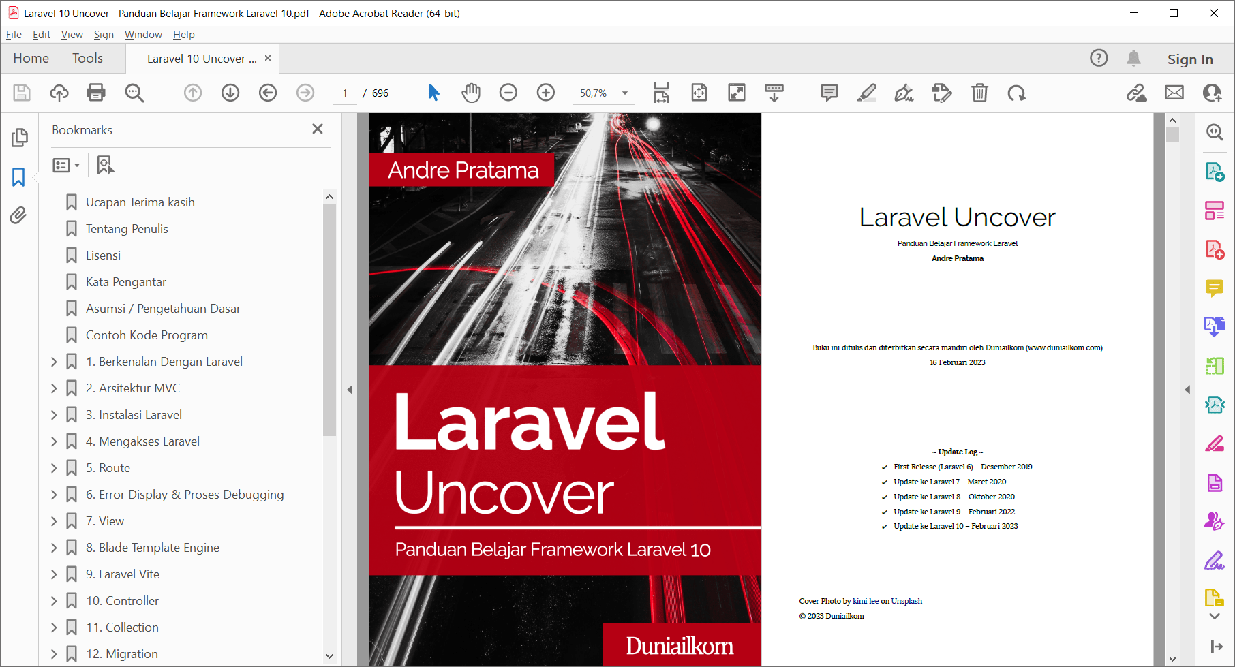Click the upload to cloud icon

[x=59, y=93]
